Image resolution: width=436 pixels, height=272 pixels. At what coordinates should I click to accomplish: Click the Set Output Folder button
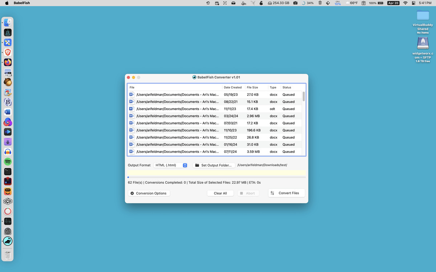214,165
